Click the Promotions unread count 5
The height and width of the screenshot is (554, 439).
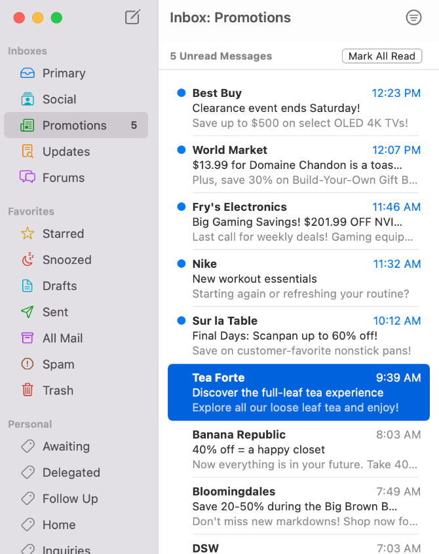click(134, 125)
